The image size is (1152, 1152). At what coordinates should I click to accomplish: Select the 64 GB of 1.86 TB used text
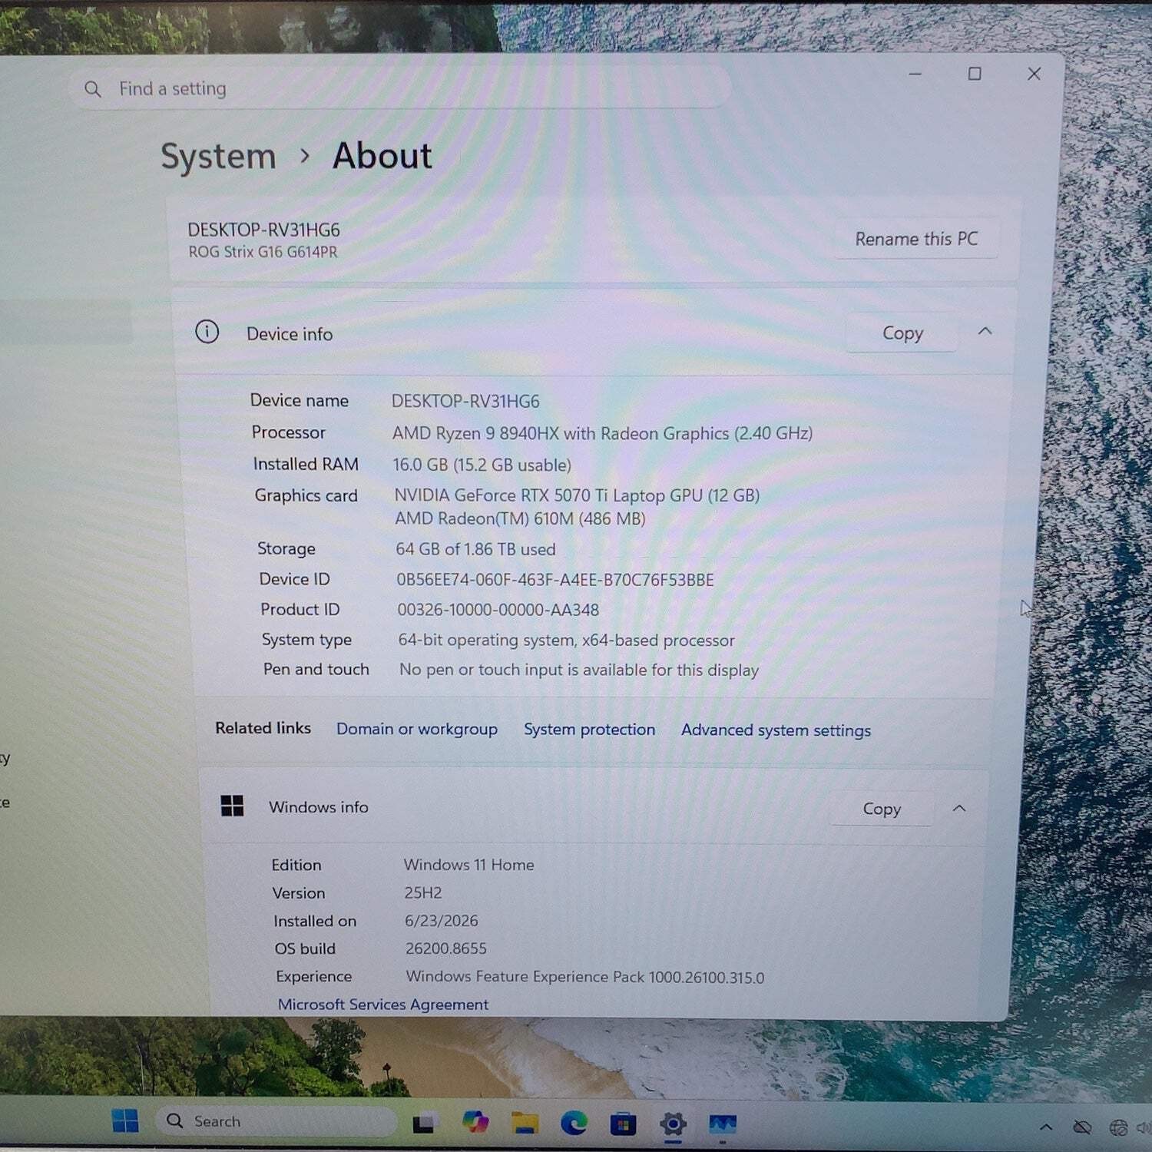pyautogui.click(x=475, y=550)
